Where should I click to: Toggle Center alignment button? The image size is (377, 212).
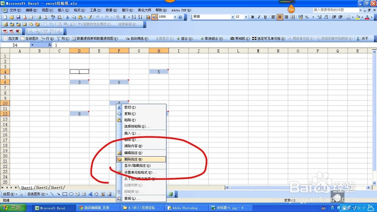(280, 17)
